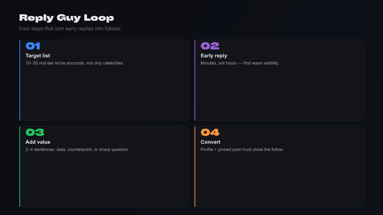Click the blue accent bar on card 01
Screen dimensions: 383x215
[x=20, y=80]
